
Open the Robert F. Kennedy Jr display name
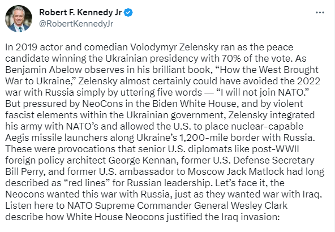[80, 12]
